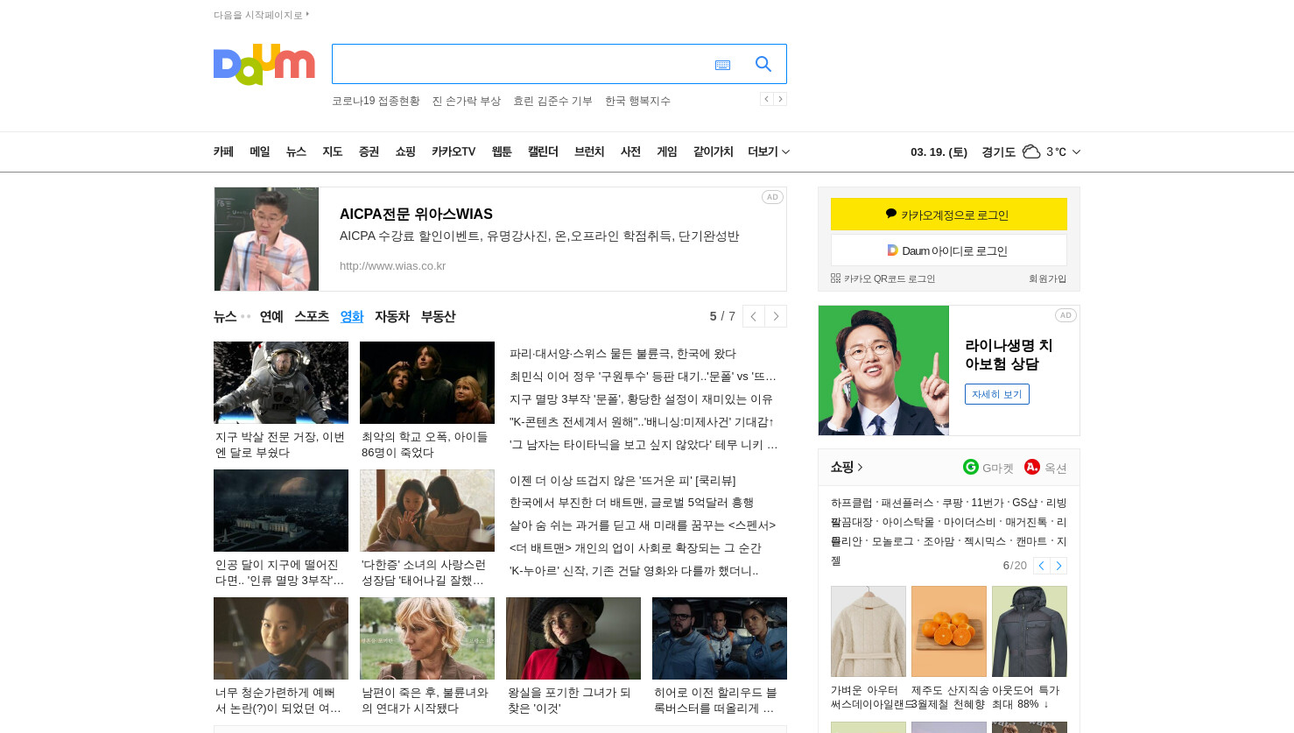
Task: Go to previous shopping page arrow
Action: click(1041, 566)
